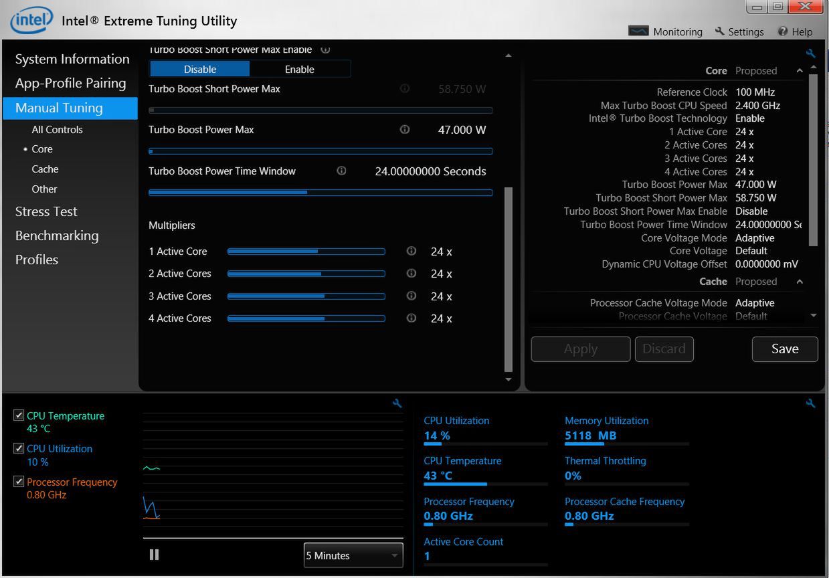Click Reference Clock 100 MHz row

point(716,92)
